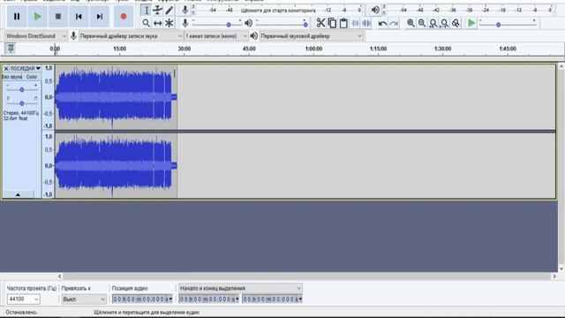The height and width of the screenshot is (318, 565).
Task: Click the selection start time field
Action: tap(209, 299)
